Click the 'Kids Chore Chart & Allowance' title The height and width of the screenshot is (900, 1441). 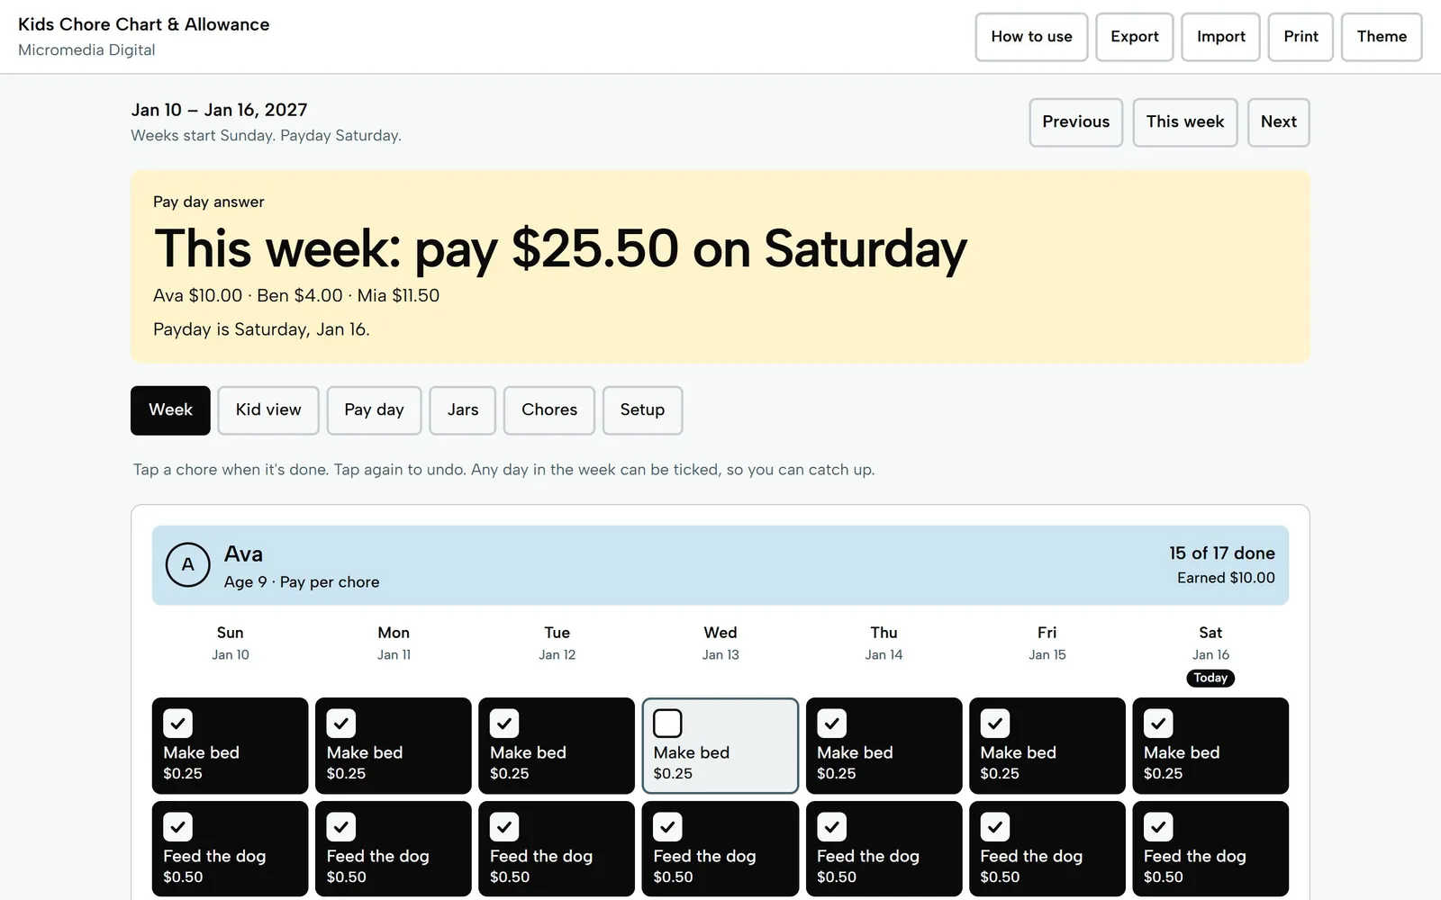144,24
